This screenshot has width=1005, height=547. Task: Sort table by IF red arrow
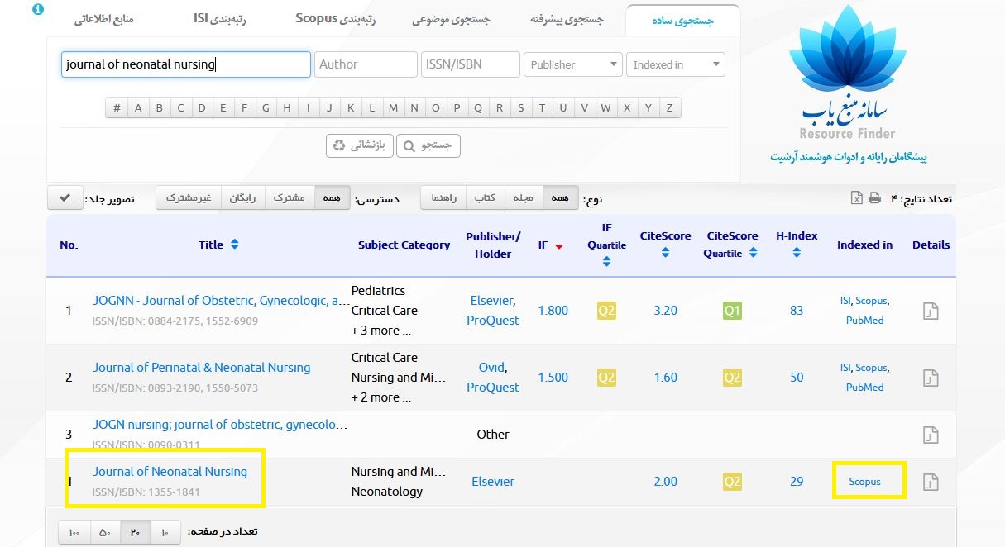click(559, 246)
